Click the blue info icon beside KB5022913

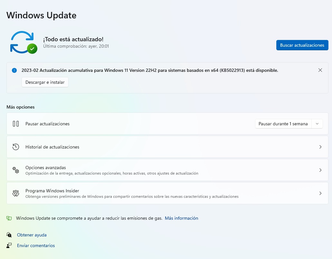coord(14,70)
